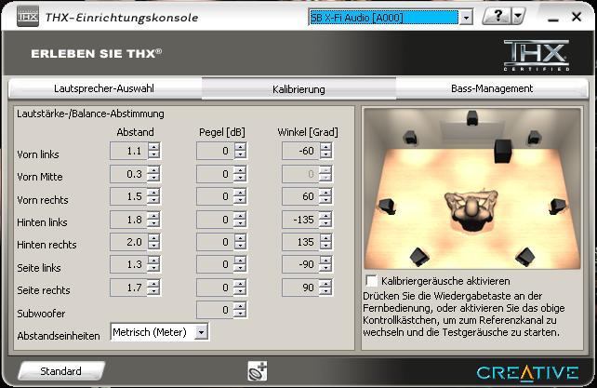Viewport: 597px width, 388px height.
Task: Decrease Seite rechts Abstand with down arrow
Action: click(153, 291)
